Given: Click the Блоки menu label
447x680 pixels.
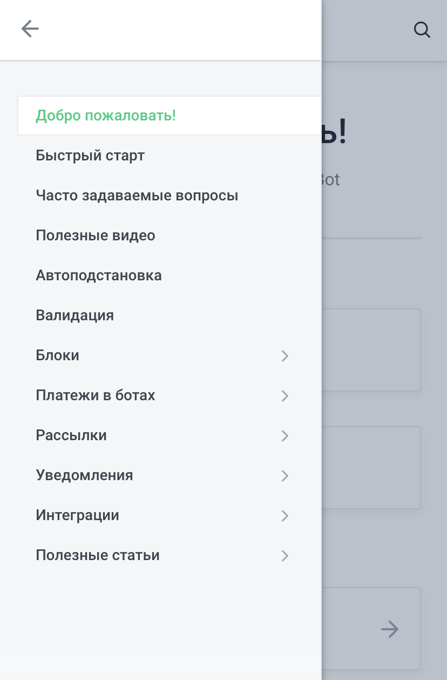Looking at the screenshot, I should point(58,355).
